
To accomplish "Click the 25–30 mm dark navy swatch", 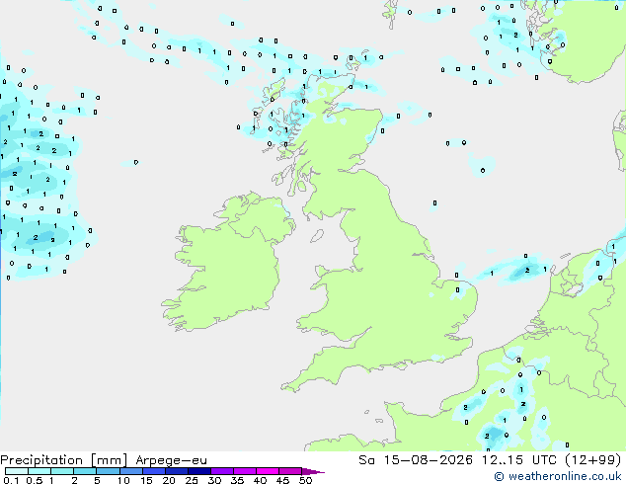I will (x=199, y=471).
